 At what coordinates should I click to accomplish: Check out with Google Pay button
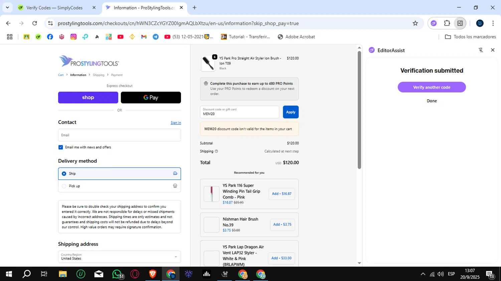[151, 97]
